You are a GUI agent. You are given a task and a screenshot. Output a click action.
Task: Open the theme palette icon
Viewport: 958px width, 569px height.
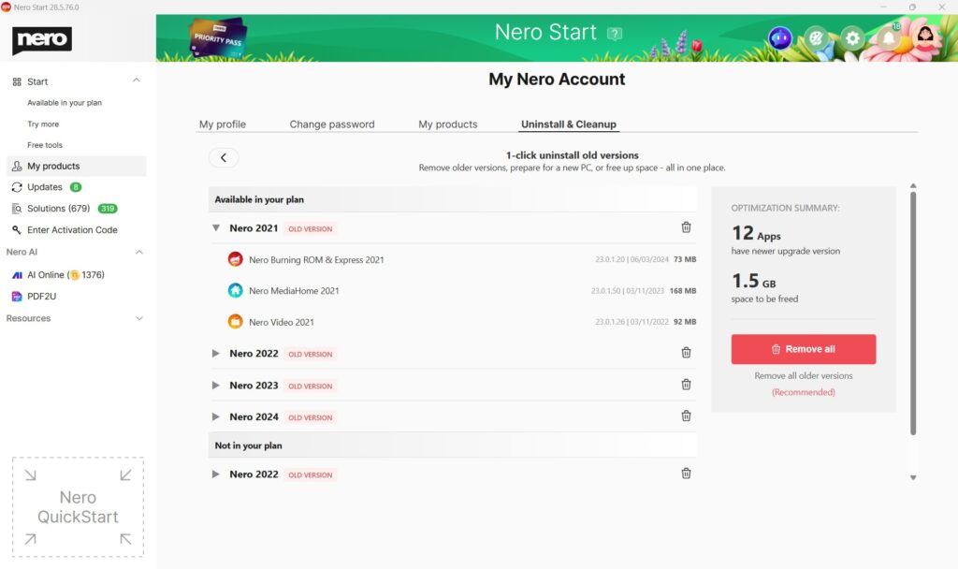(816, 37)
